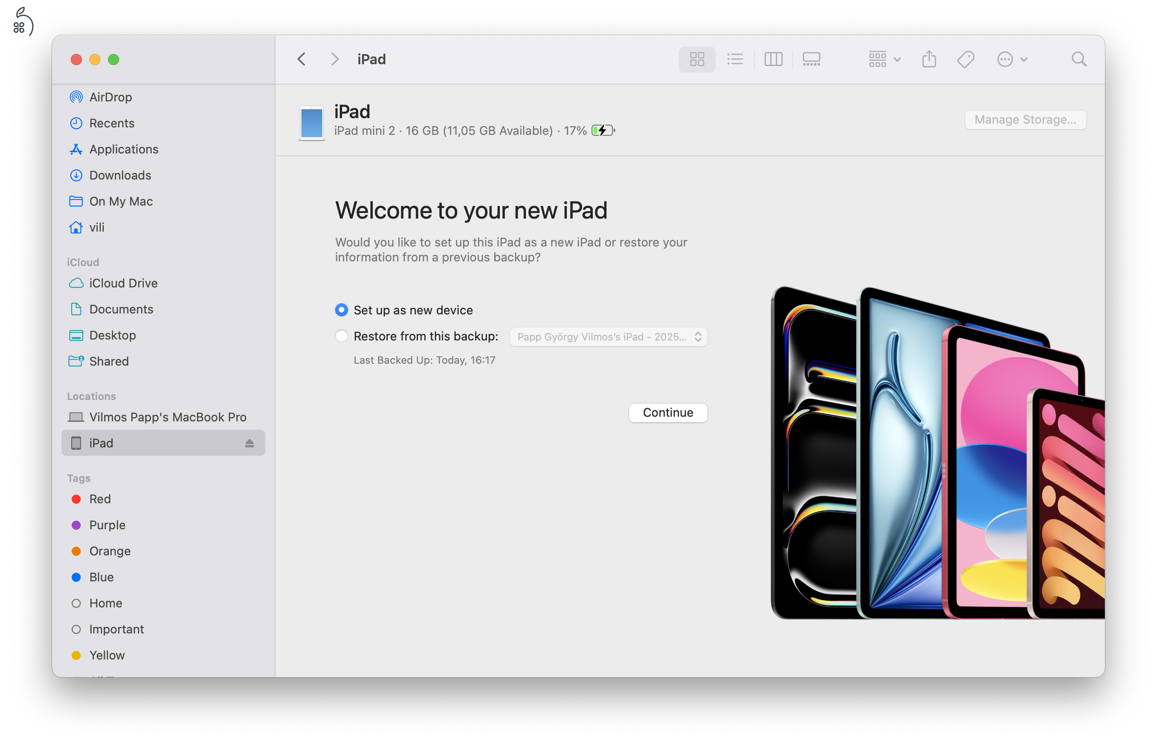1157x746 pixels.
Task: Click the iCloud section header
Action: tap(83, 262)
